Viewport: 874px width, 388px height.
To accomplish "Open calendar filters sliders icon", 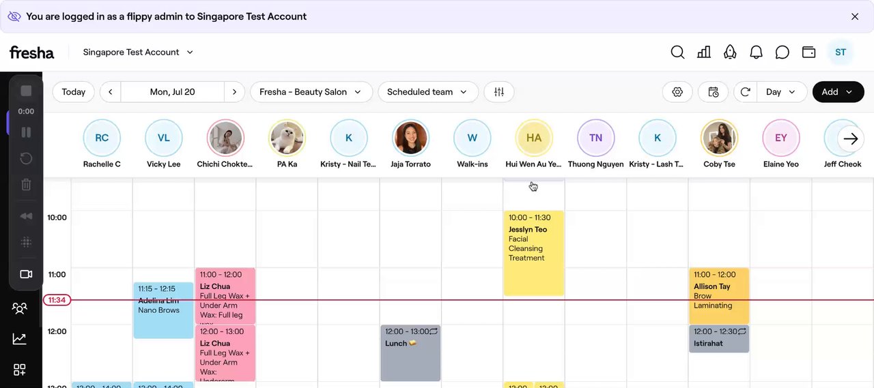I will pos(499,92).
